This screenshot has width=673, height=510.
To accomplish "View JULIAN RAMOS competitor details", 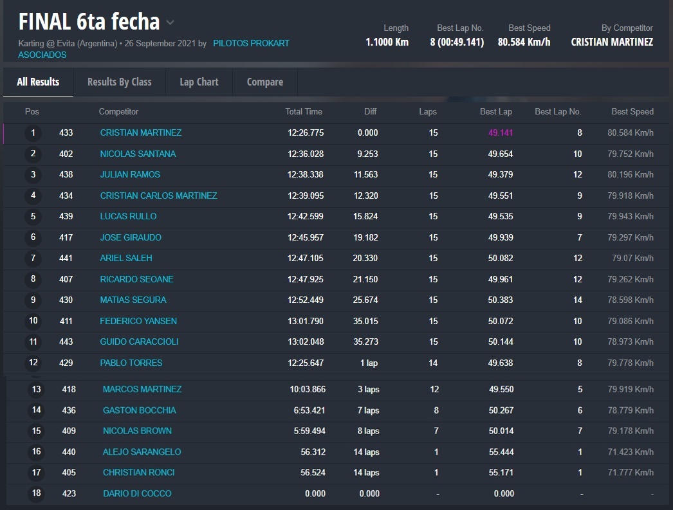I will click(x=130, y=175).
